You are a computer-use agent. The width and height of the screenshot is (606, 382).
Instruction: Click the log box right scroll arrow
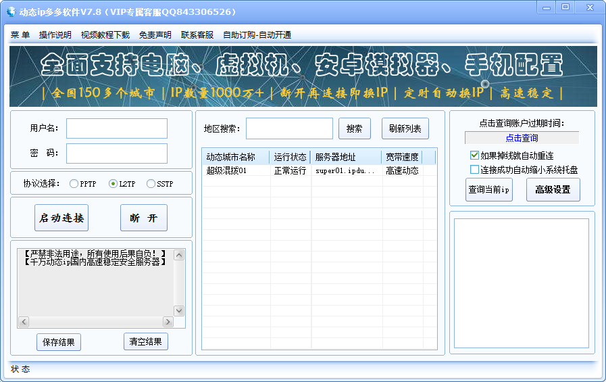(x=168, y=322)
